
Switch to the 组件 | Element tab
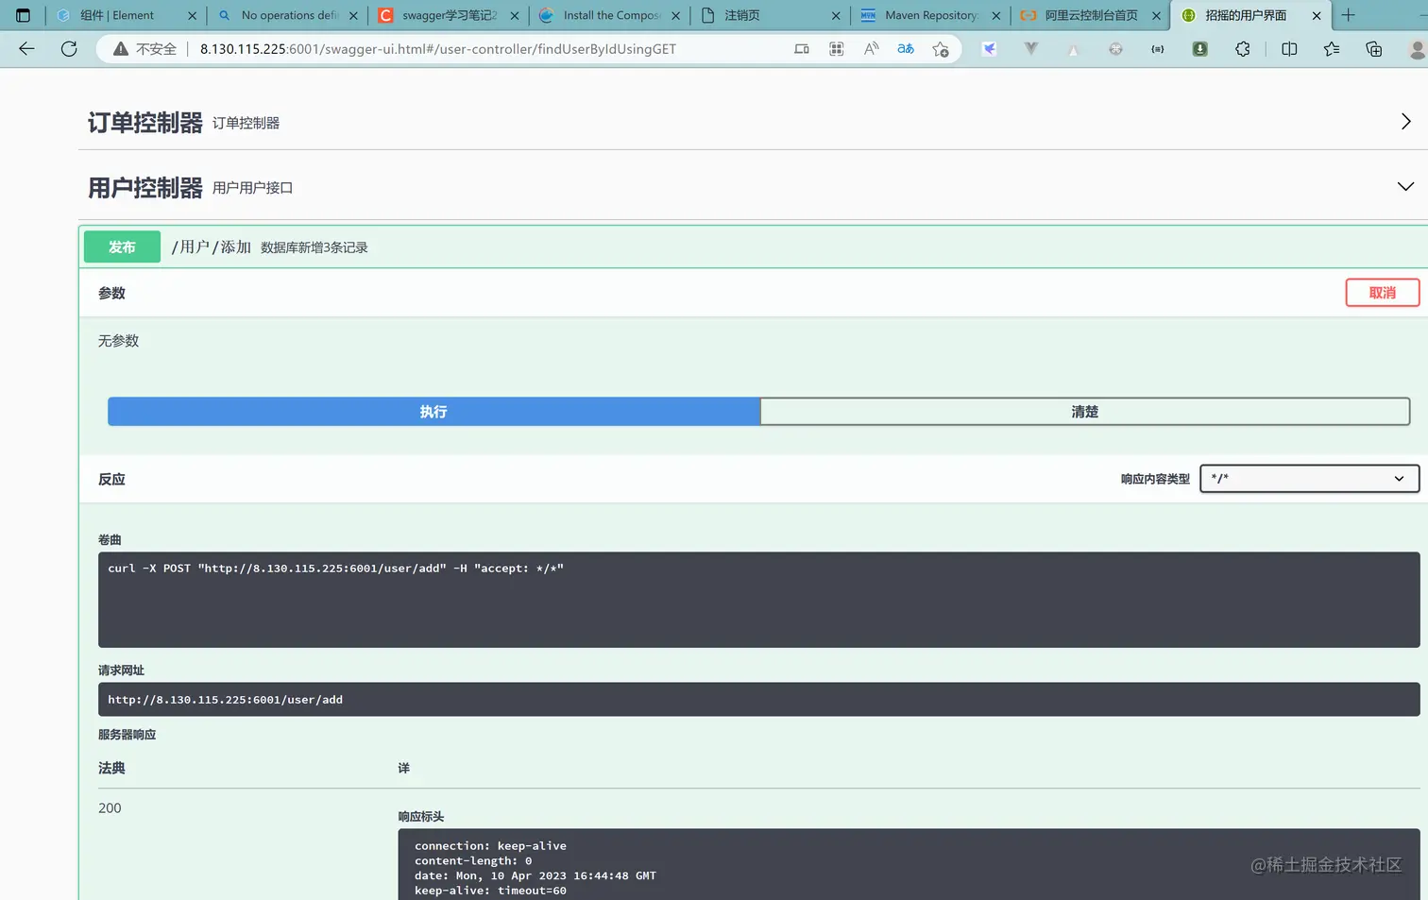[x=127, y=15]
